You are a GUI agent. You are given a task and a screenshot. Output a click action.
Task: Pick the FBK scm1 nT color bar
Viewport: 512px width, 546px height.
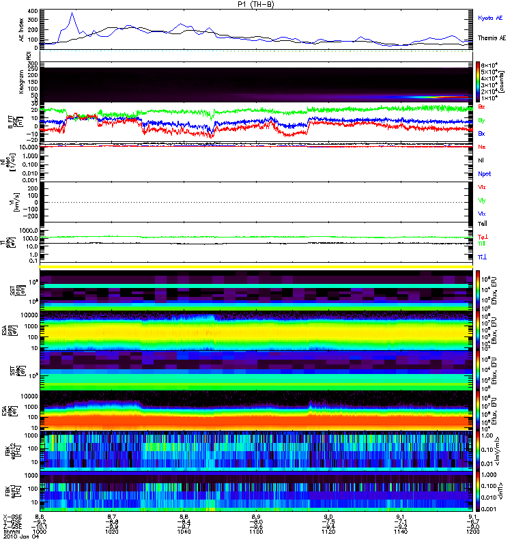coord(478,491)
